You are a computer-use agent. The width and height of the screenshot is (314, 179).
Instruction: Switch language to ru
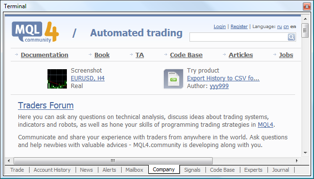click(x=280, y=27)
